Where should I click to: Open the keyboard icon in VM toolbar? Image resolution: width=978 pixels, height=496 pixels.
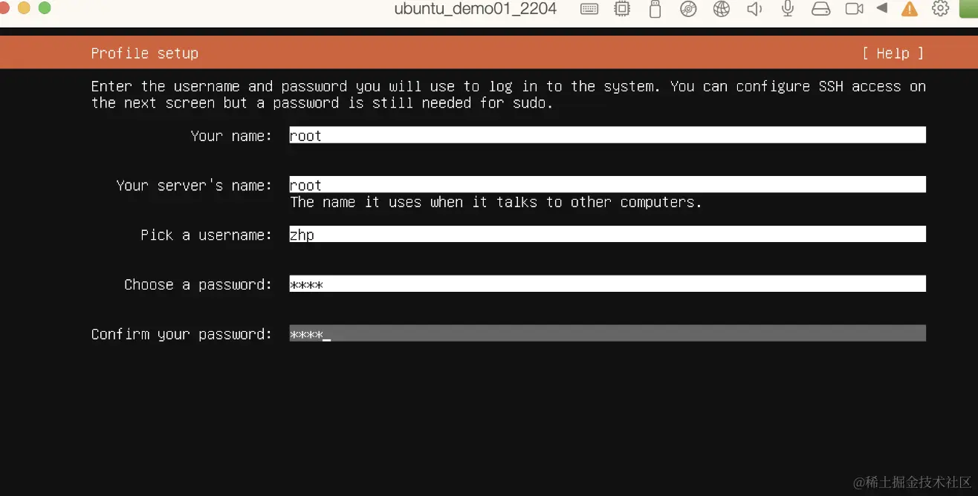pos(589,9)
